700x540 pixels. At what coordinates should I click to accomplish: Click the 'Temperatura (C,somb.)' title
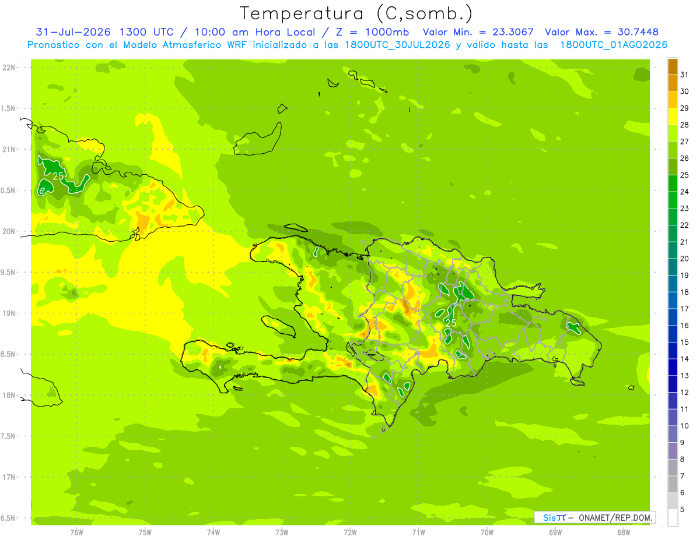click(356, 13)
